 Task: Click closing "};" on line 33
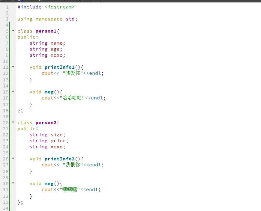point(20,202)
